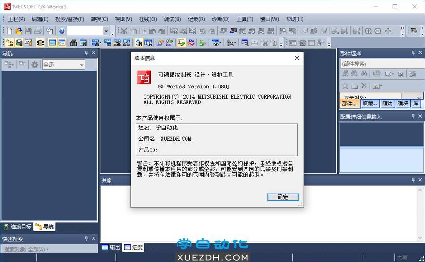Click the Zoom In magnifier icon
This screenshot has width=425, height=262.
(x=368, y=31)
